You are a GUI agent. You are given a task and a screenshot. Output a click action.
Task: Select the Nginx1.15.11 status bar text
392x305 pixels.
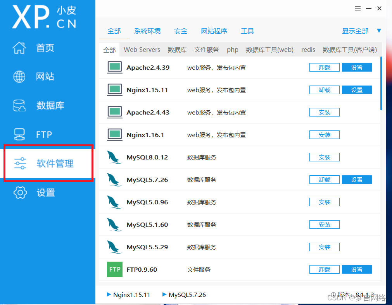(x=131, y=295)
